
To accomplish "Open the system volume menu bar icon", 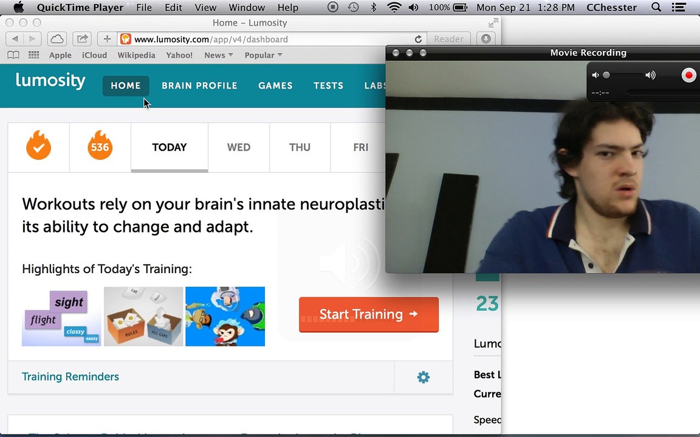I will (413, 7).
